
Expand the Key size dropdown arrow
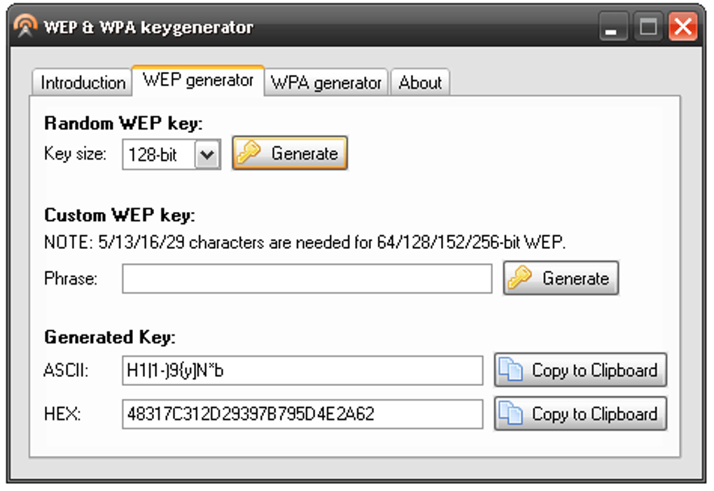207,155
